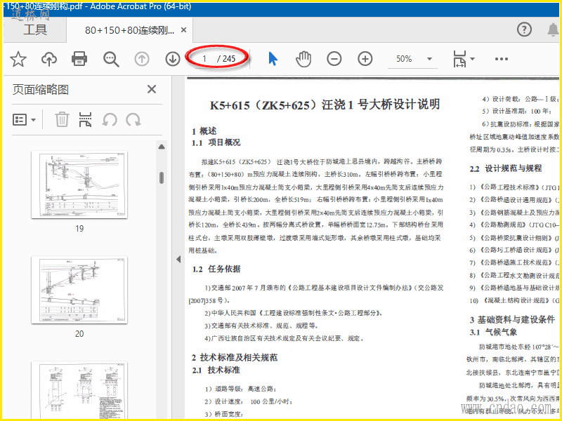Zoom out with the minus button
Image resolution: width=562 pixels, height=421 pixels.
(x=334, y=59)
